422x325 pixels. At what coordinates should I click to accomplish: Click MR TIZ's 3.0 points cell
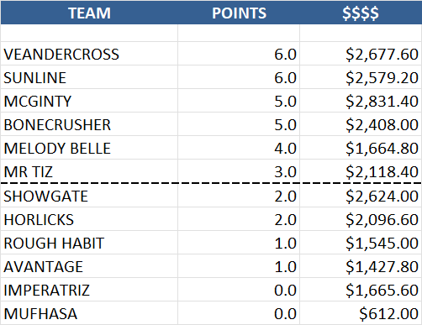[239, 171]
